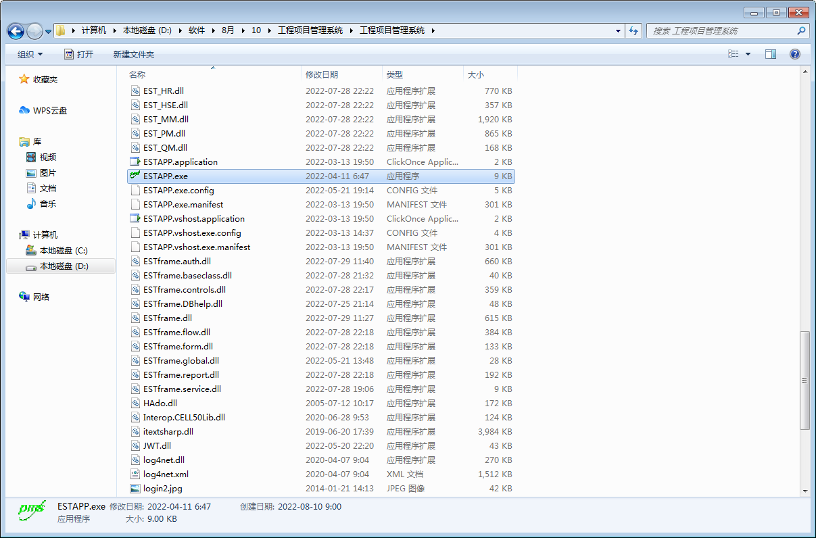Select 本地磁盘 (C:) in navigation pane
Viewport: 816px width, 538px height.
64,250
